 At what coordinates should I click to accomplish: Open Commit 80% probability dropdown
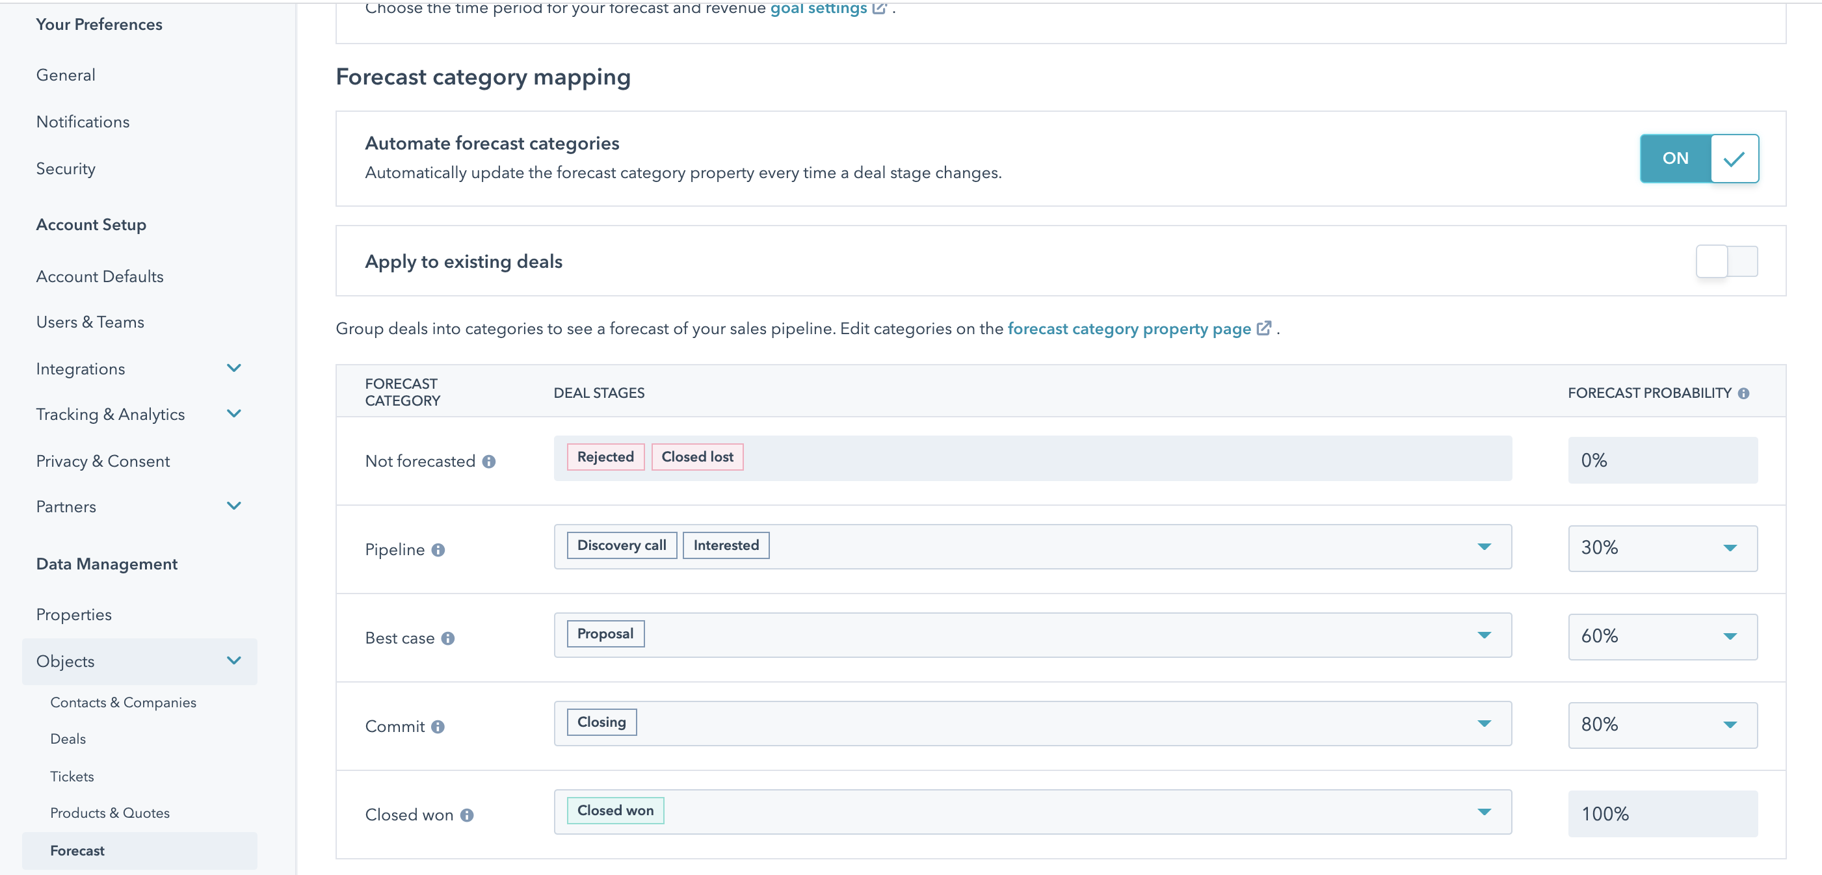(1662, 725)
